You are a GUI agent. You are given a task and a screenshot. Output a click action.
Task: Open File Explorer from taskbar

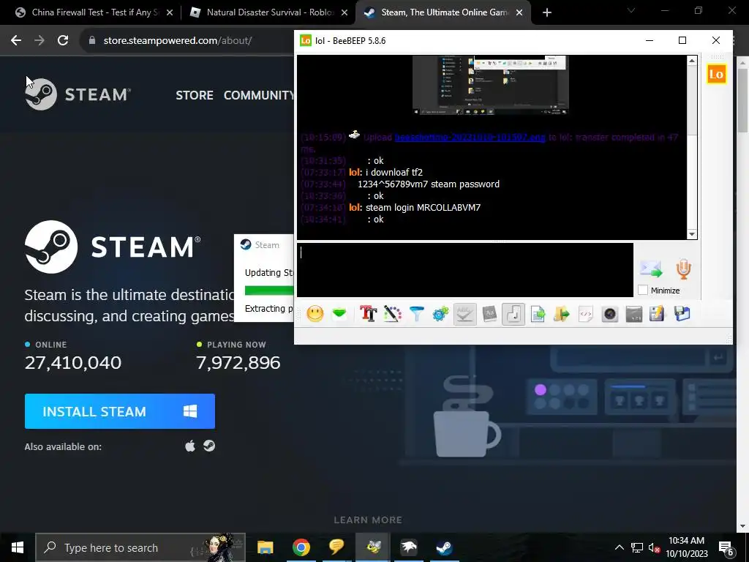point(265,547)
